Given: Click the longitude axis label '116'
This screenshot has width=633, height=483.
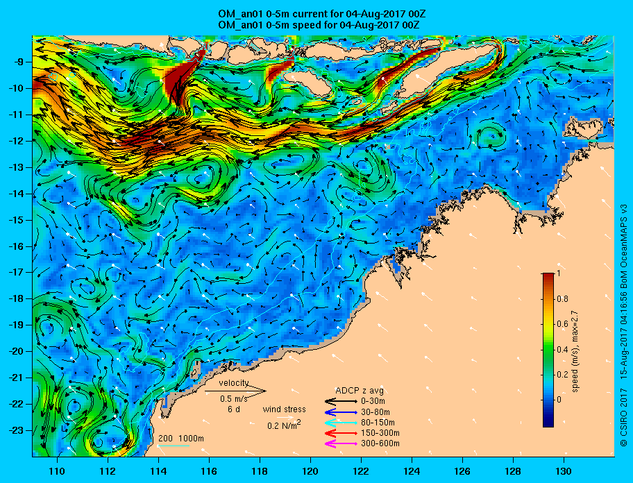Looking at the screenshot, I should [209, 471].
